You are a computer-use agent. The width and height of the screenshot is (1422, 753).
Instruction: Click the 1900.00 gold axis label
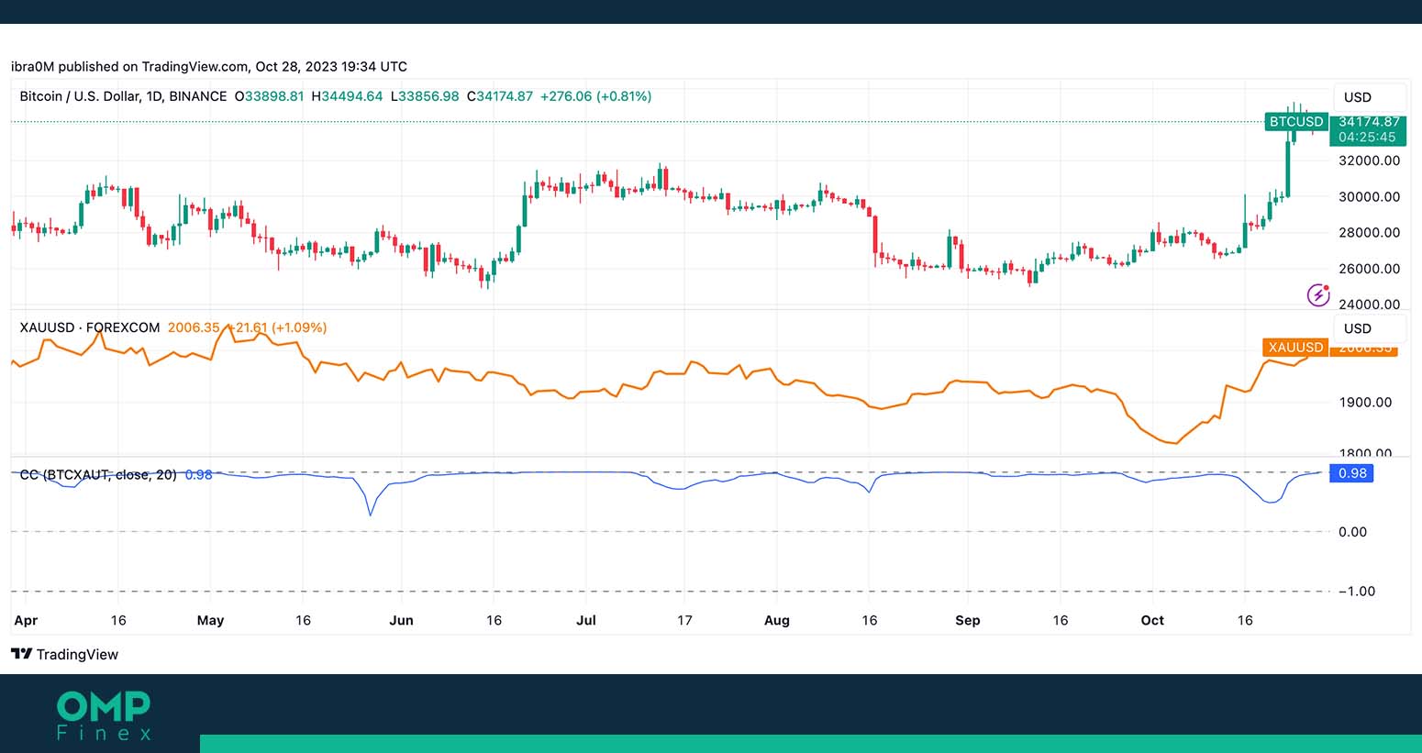click(1365, 402)
